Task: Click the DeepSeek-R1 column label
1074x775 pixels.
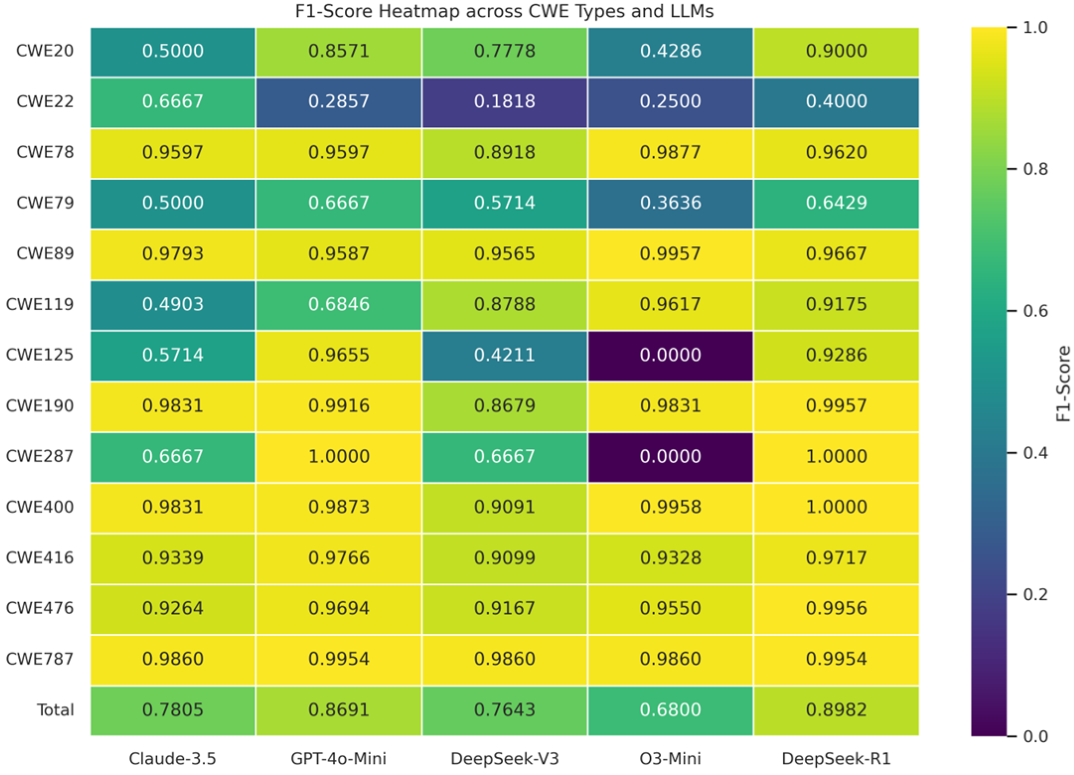Action: coord(836,759)
